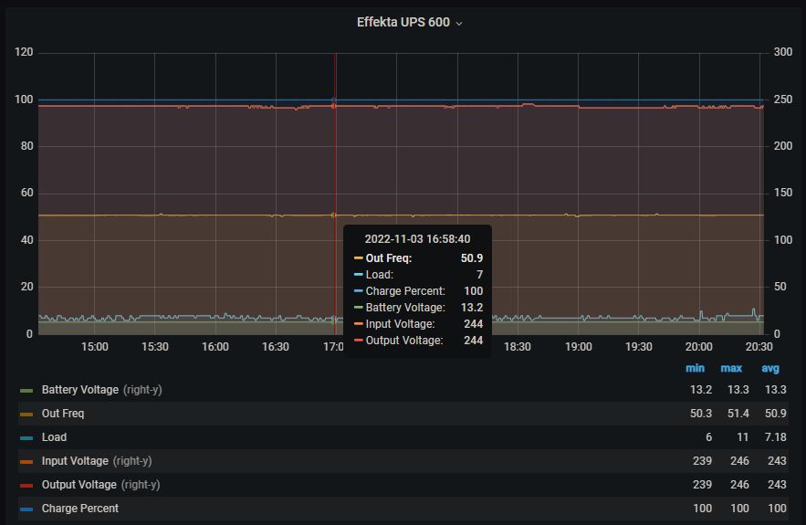Click the chevron next to the panel title
The image size is (806, 525).
click(459, 24)
